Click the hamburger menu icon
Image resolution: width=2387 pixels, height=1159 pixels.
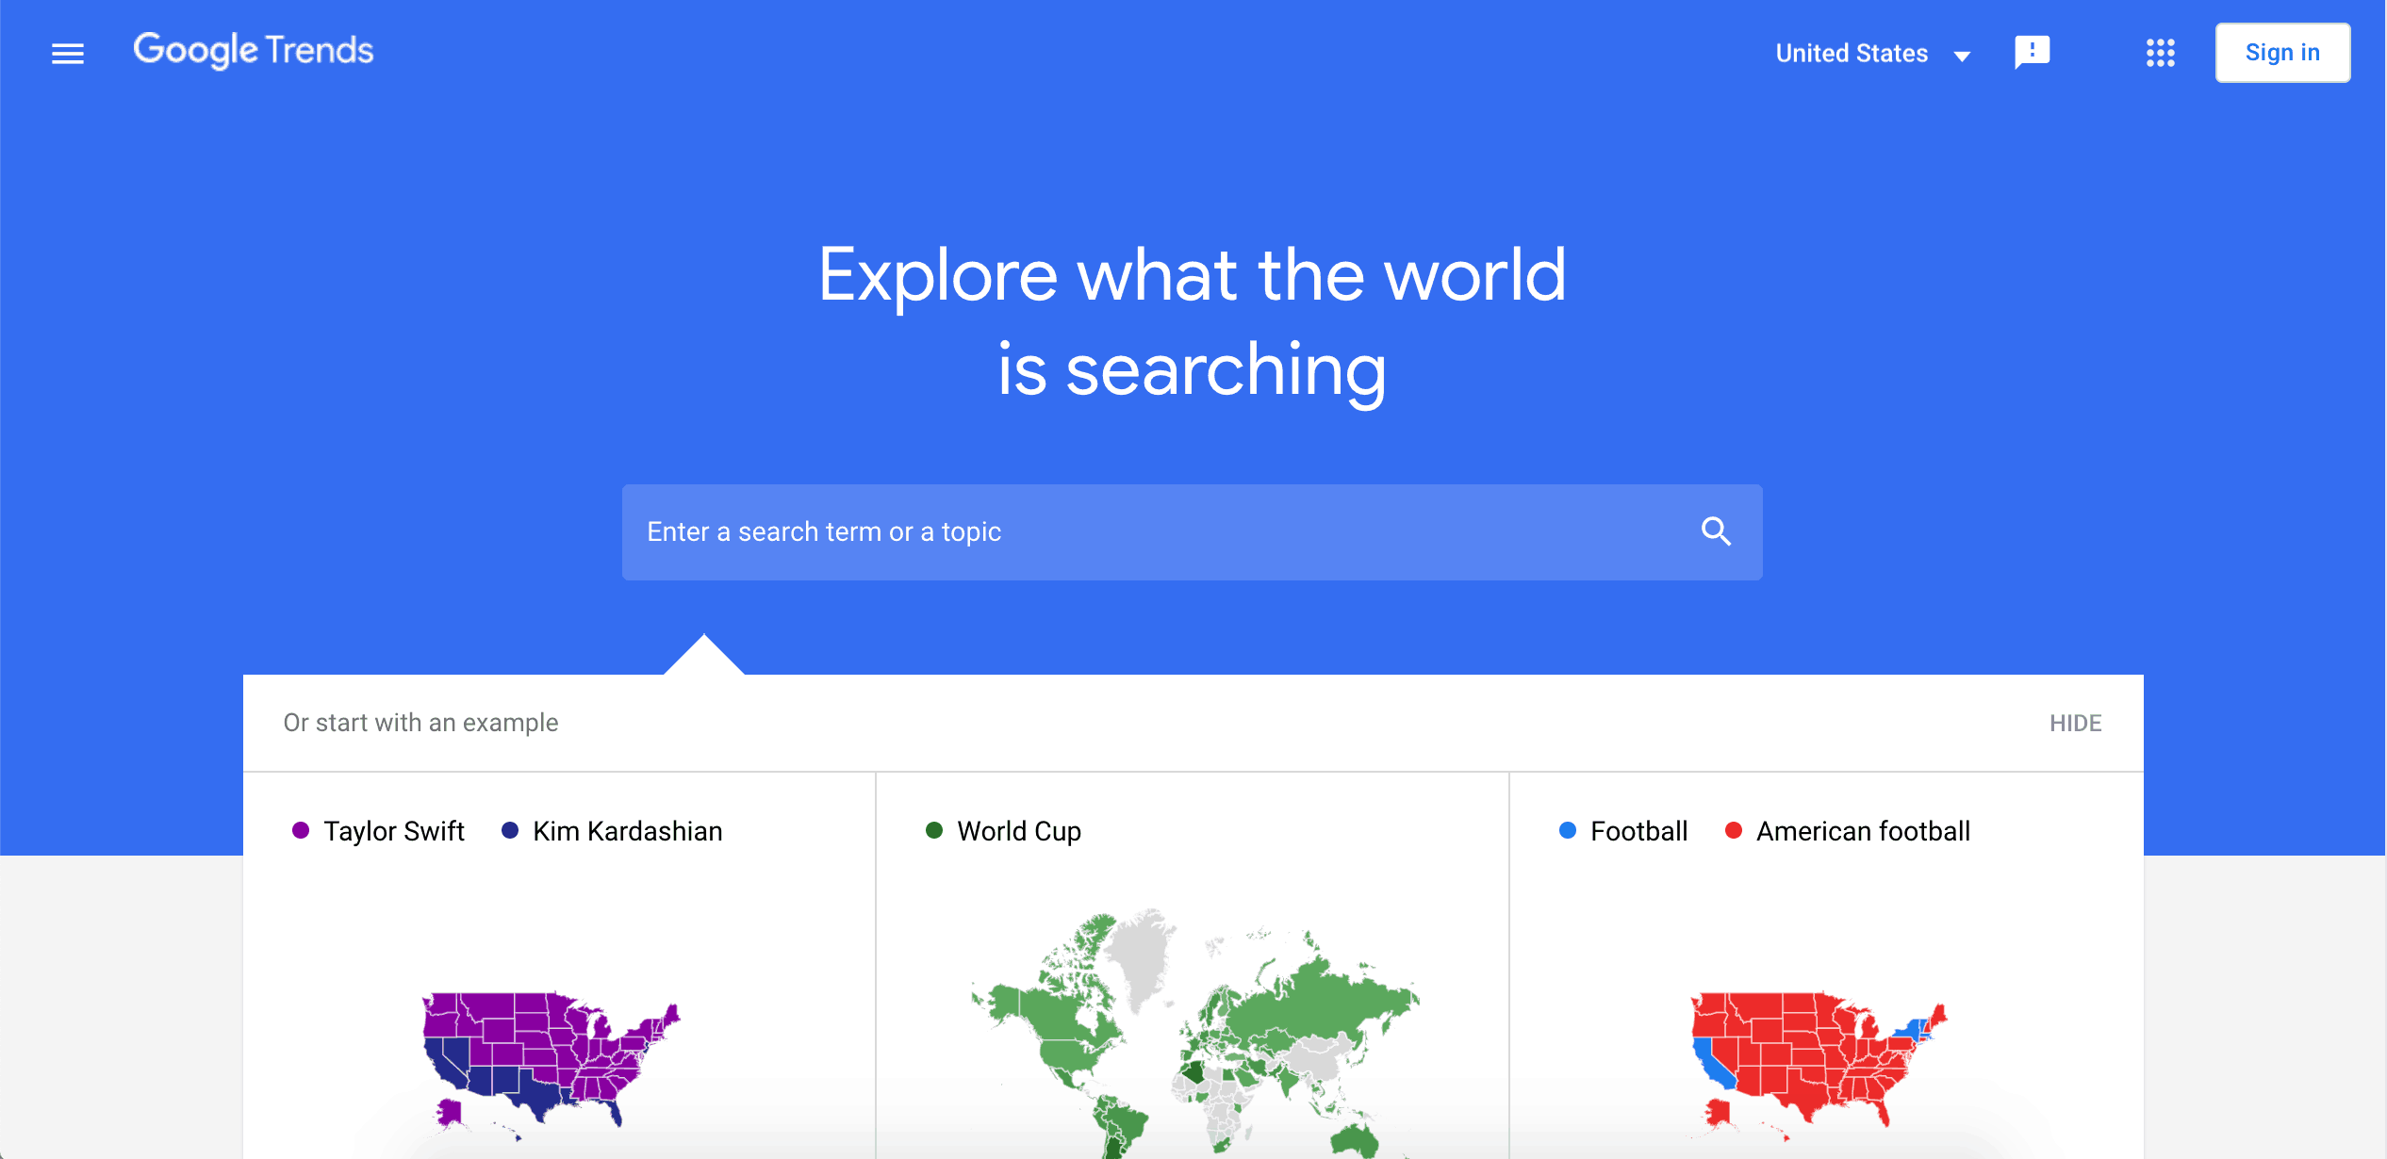(65, 53)
